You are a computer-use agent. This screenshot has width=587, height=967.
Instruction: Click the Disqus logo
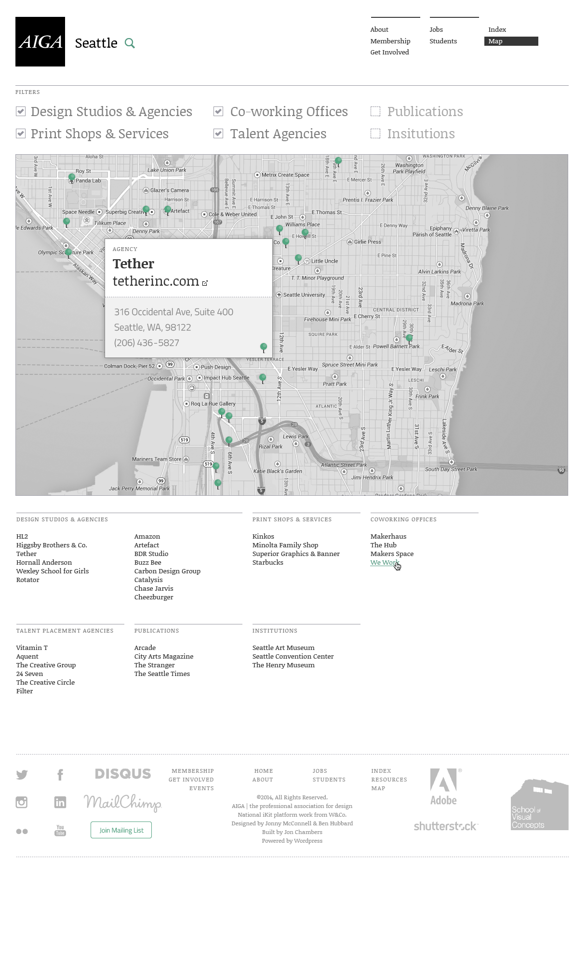(x=123, y=774)
